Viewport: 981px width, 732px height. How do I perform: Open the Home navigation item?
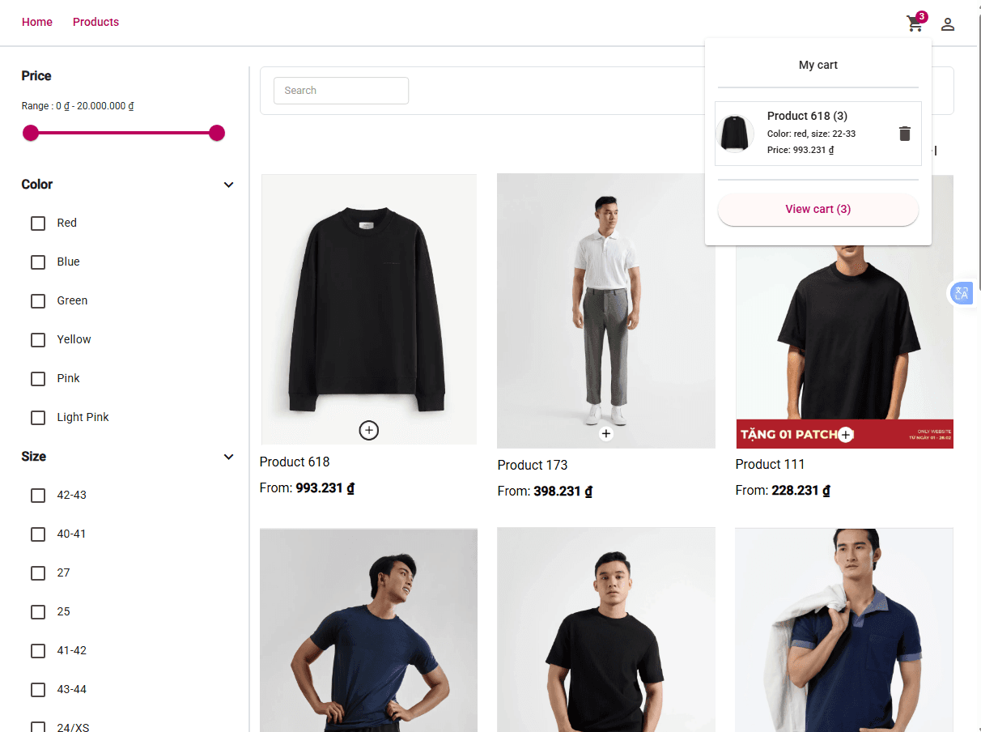[x=36, y=22]
